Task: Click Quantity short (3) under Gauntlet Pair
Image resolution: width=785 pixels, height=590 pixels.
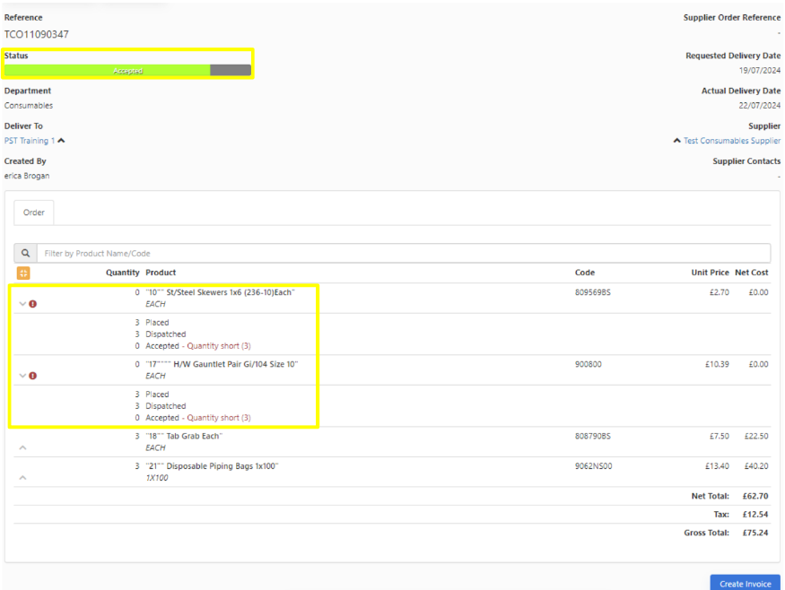Action: point(219,418)
